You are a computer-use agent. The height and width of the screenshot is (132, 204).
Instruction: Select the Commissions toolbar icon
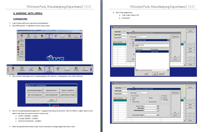(x=67, y=68)
